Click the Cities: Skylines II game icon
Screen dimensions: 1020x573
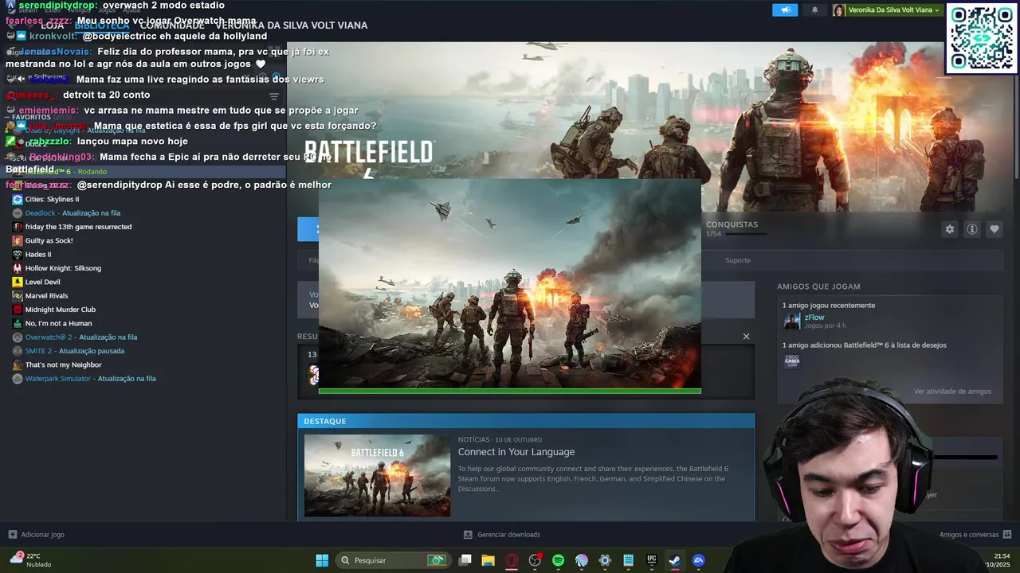(18, 199)
